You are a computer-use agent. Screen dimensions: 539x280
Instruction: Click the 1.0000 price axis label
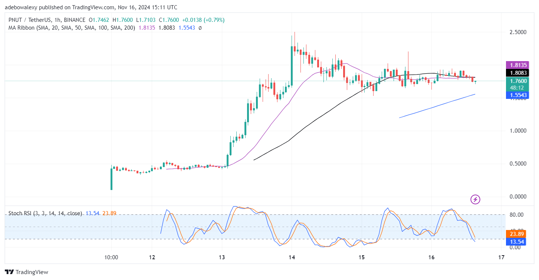[518, 131]
